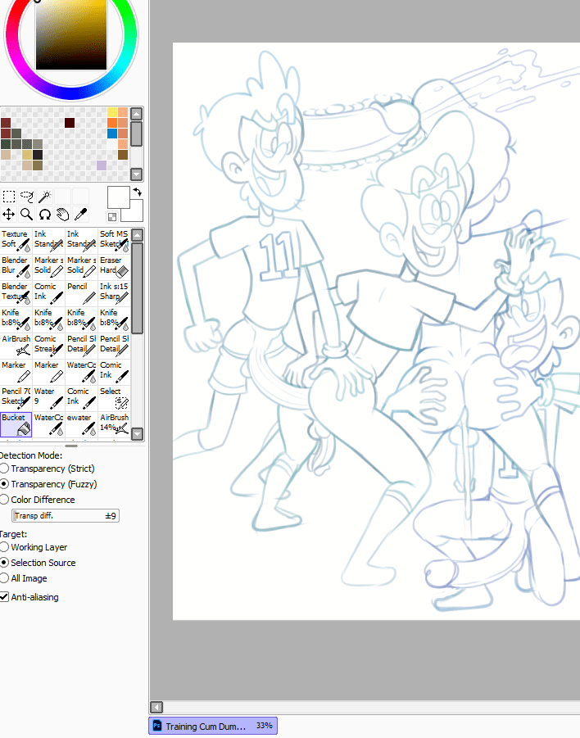The image size is (580, 738).
Task: Select the move tool
Action: [9, 215]
